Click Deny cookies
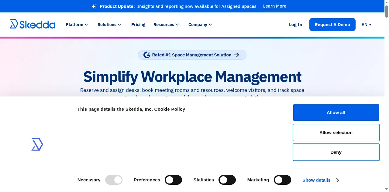This screenshot has width=389, height=192. (336, 152)
